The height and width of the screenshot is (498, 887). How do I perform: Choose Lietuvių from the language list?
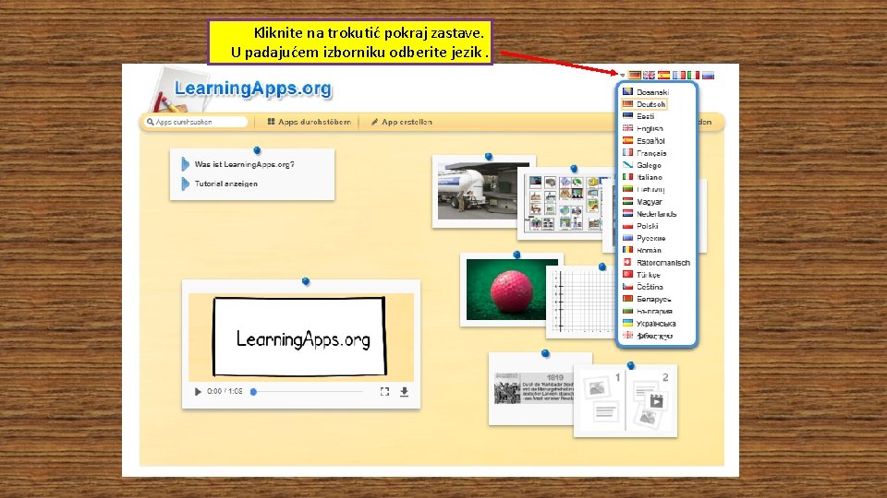[644, 190]
